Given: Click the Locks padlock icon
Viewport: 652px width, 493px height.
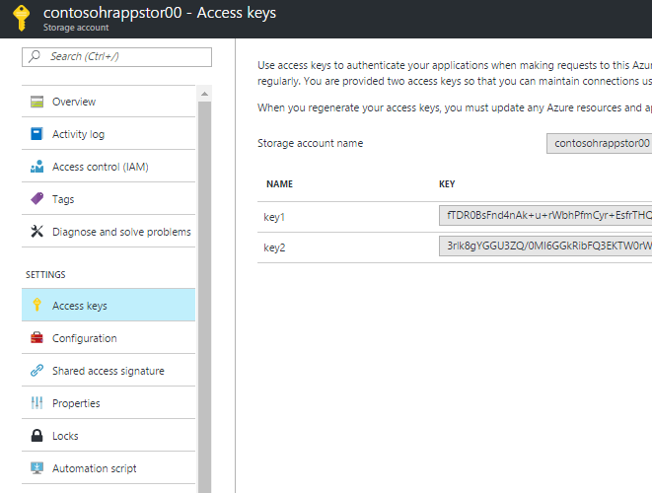Looking at the screenshot, I should tap(37, 436).
